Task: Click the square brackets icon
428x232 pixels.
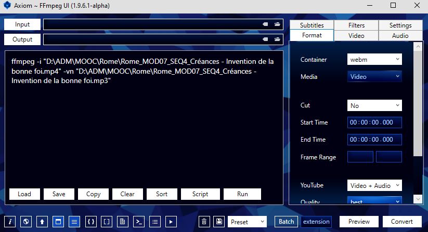Action: [x=107, y=222]
